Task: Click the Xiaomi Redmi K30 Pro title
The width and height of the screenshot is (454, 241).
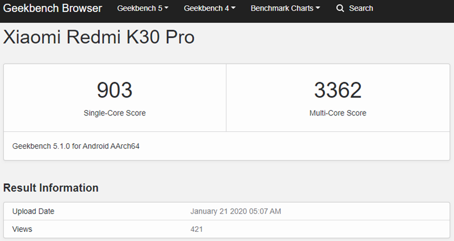Action: [x=99, y=38]
